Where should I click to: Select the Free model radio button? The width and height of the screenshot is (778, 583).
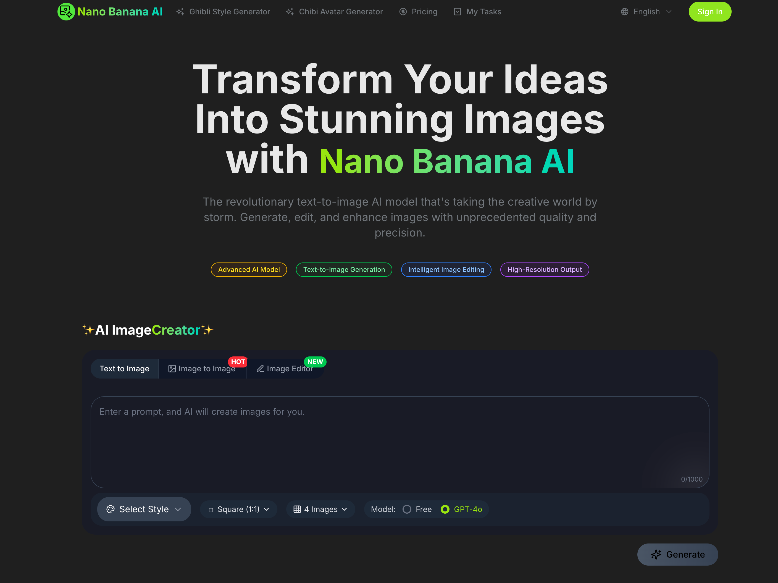tap(407, 509)
